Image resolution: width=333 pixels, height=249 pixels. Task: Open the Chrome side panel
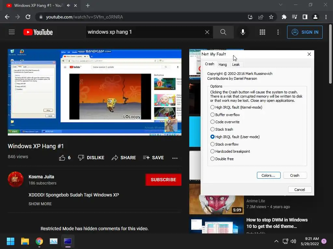coord(305,17)
